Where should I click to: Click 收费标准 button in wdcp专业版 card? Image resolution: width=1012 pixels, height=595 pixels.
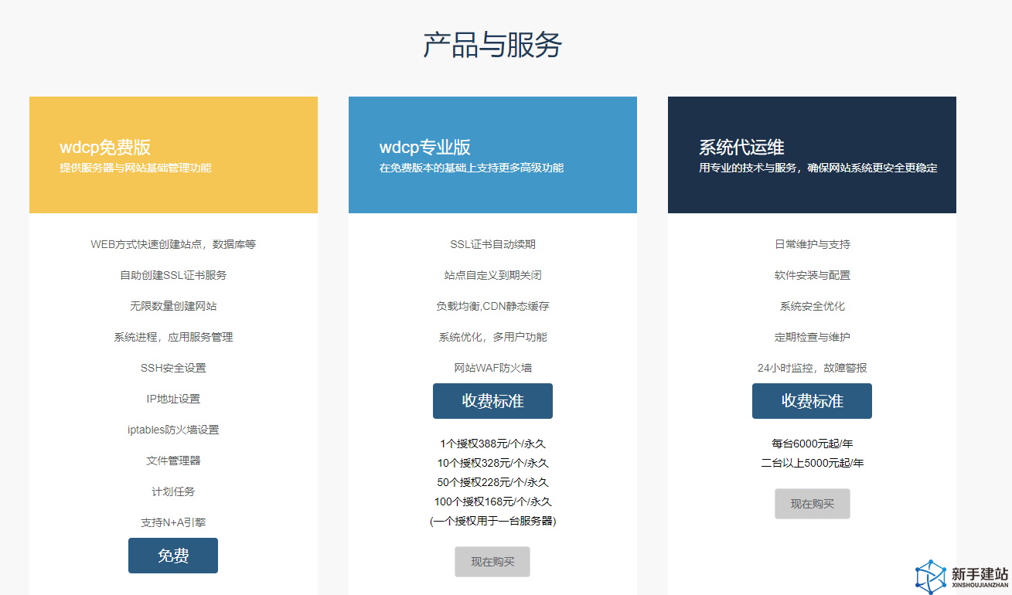click(x=492, y=401)
